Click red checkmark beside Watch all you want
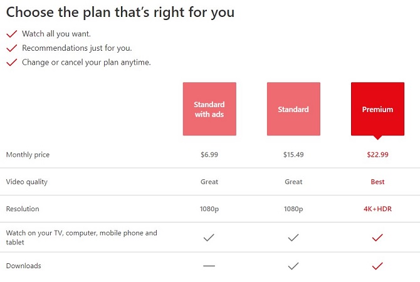This screenshot has width=420, height=282. (11, 34)
